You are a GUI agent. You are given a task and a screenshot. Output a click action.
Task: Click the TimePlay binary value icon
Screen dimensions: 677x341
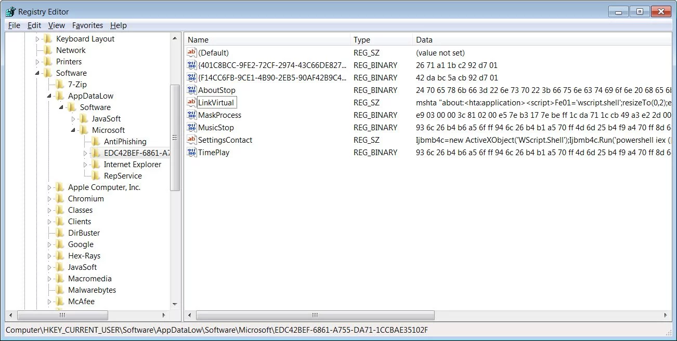click(x=192, y=153)
